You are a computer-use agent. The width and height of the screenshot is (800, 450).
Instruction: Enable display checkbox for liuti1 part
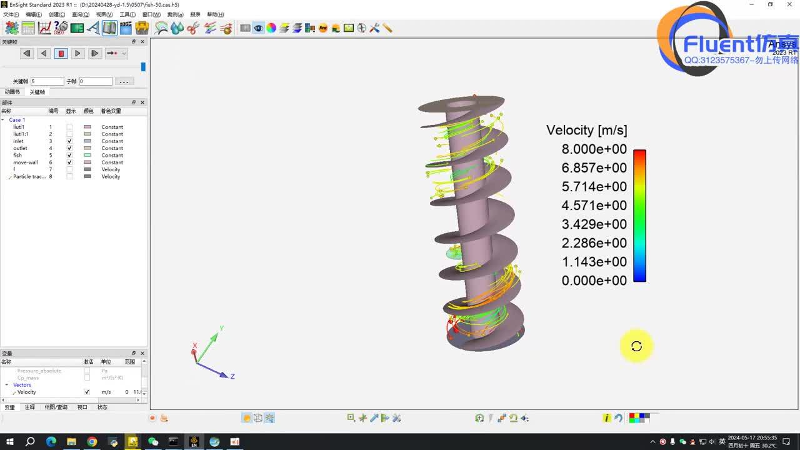pyautogui.click(x=69, y=127)
